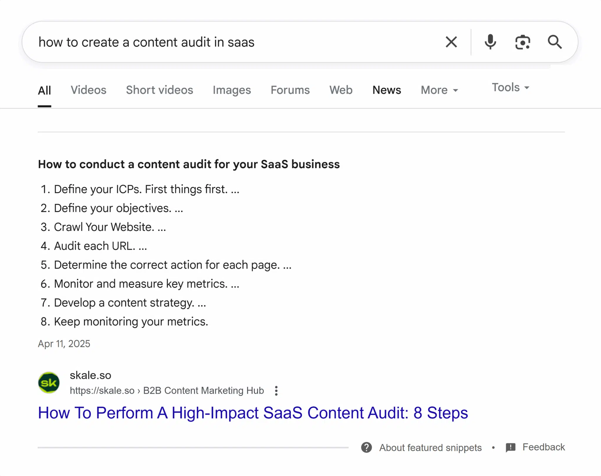
Task: Click the https://skale.so B2B Content Marketing Hub breadcrumb
Action: pos(167,390)
